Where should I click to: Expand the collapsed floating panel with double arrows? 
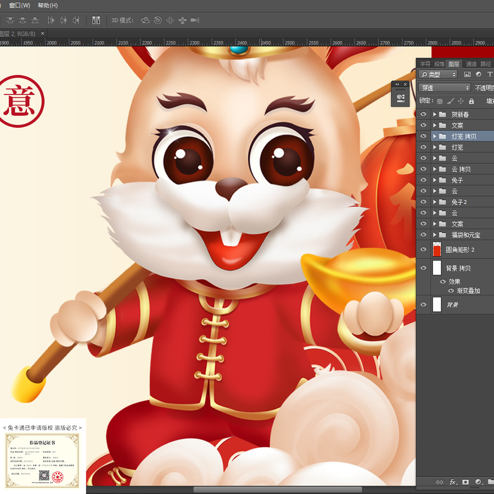(x=397, y=84)
